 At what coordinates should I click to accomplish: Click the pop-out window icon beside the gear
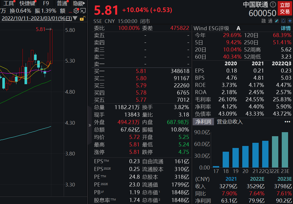pyautogui.click(x=83, y=11)
